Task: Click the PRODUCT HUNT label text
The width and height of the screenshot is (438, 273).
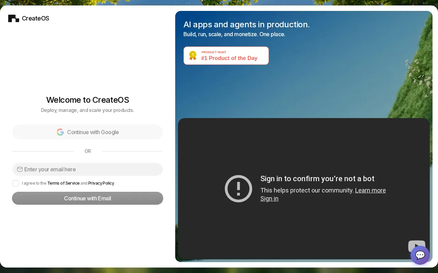Action: pos(214,52)
